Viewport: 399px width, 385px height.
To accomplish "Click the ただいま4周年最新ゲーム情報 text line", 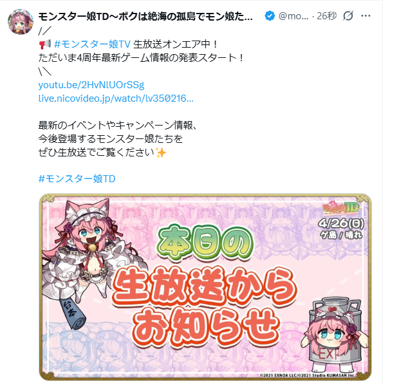I will [x=141, y=58].
